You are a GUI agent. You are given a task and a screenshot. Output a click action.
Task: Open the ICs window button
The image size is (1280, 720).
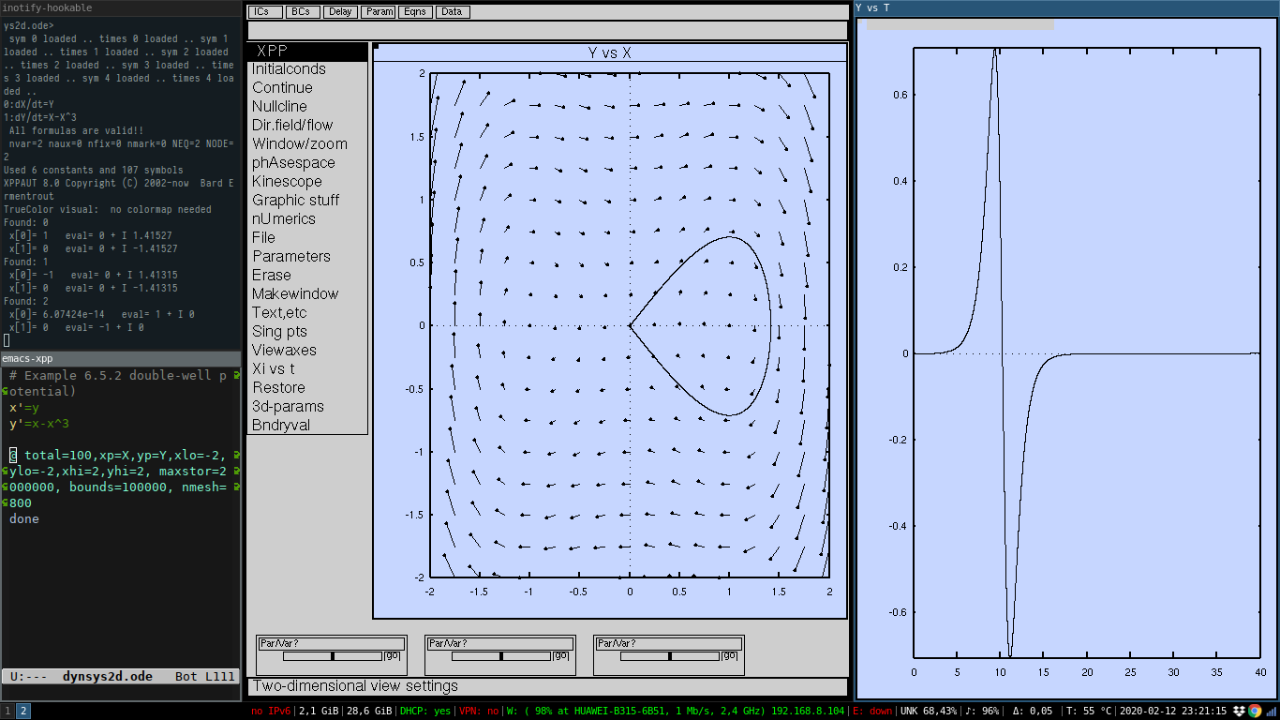pyautogui.click(x=266, y=12)
